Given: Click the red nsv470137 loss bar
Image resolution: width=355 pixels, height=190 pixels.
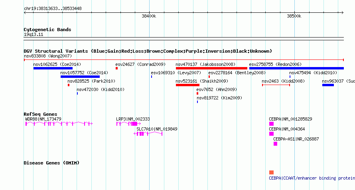Looking at the screenshot, I should coord(211,68).
